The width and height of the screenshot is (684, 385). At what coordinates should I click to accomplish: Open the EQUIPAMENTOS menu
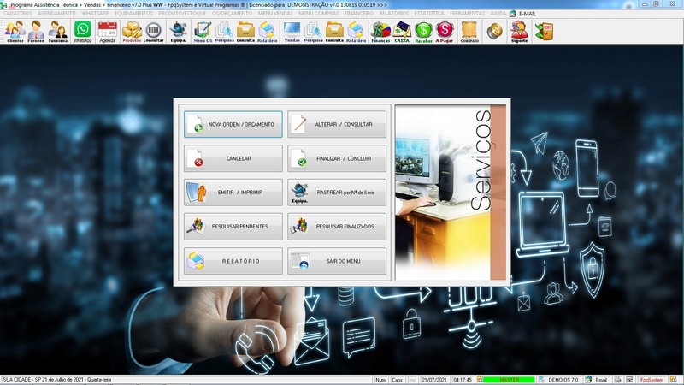(x=133, y=14)
